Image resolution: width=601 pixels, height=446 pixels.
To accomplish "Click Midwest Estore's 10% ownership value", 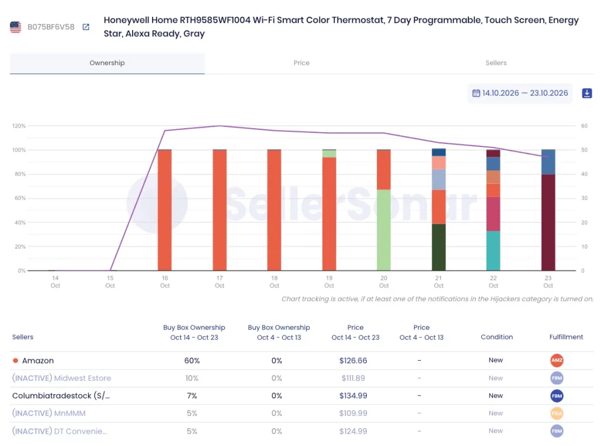I will coord(192,378).
